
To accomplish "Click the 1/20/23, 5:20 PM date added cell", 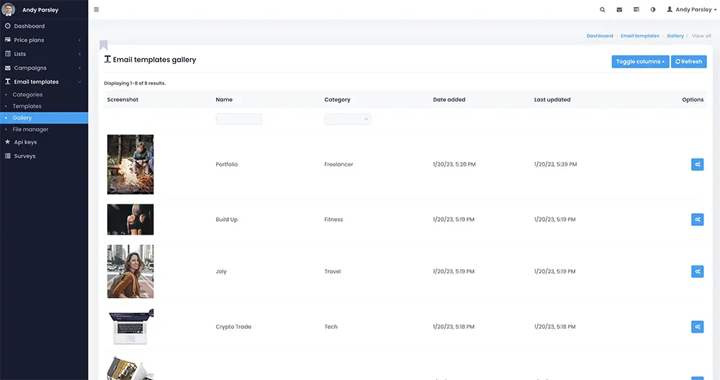I will pyautogui.click(x=454, y=164).
